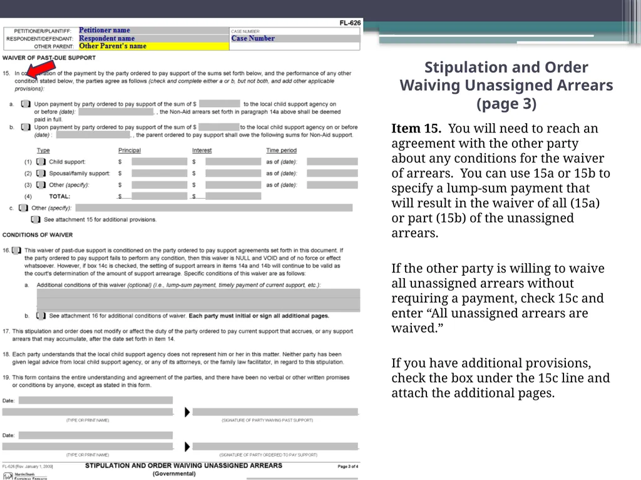The width and height of the screenshot is (641, 480).
Task: Click the 16a additional conditions text area
Action: pyautogui.click(x=198, y=300)
